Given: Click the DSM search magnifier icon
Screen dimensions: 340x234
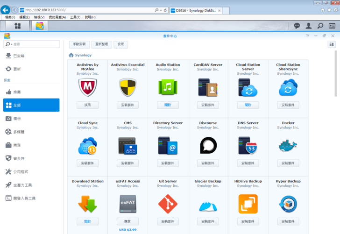Looking at the screenshot, I should tap(320, 26).
